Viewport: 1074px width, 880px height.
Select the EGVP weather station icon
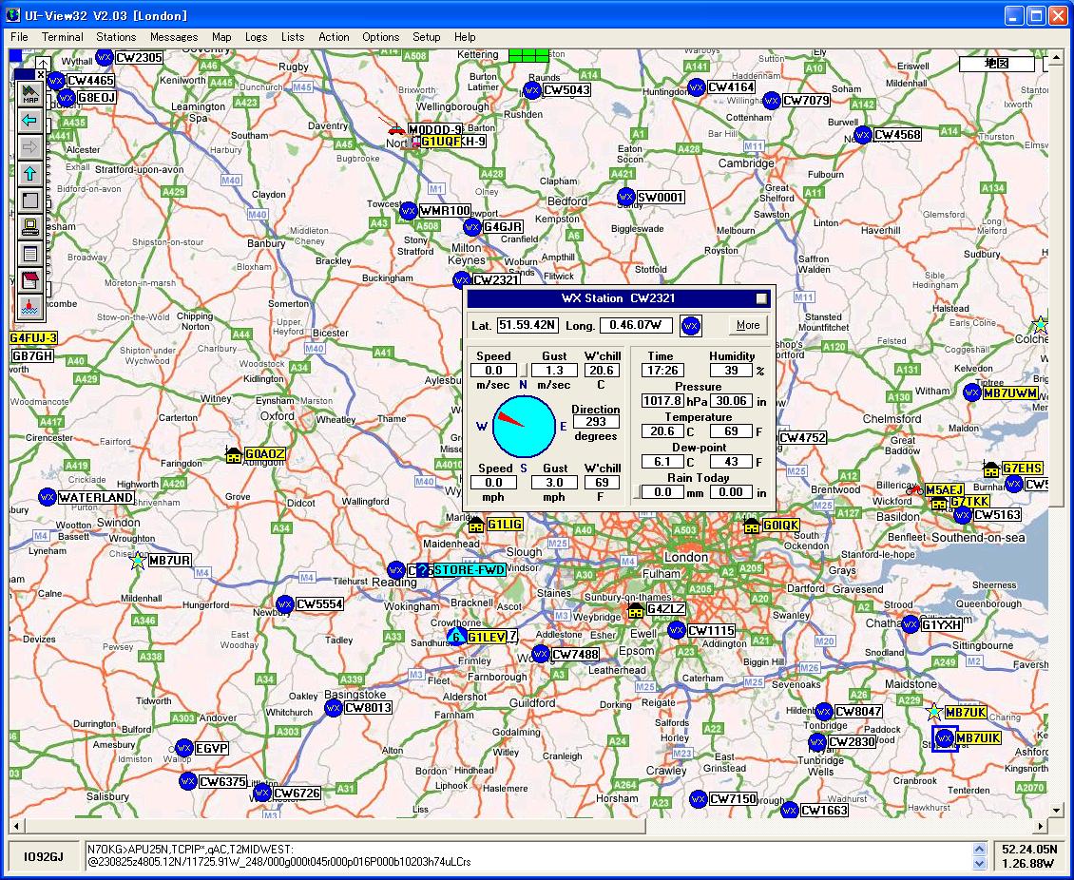(x=183, y=749)
